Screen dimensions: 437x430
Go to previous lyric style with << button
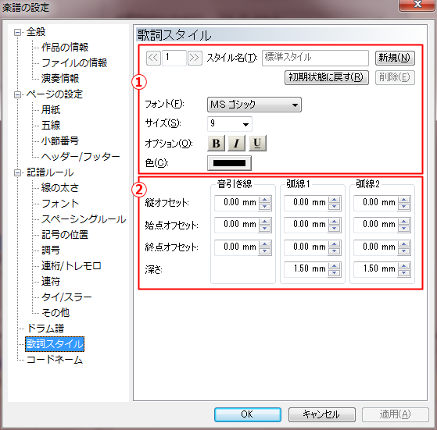pos(153,58)
